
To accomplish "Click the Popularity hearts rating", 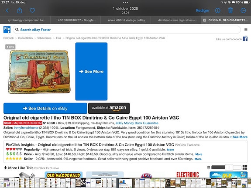I will coord(14,149).
